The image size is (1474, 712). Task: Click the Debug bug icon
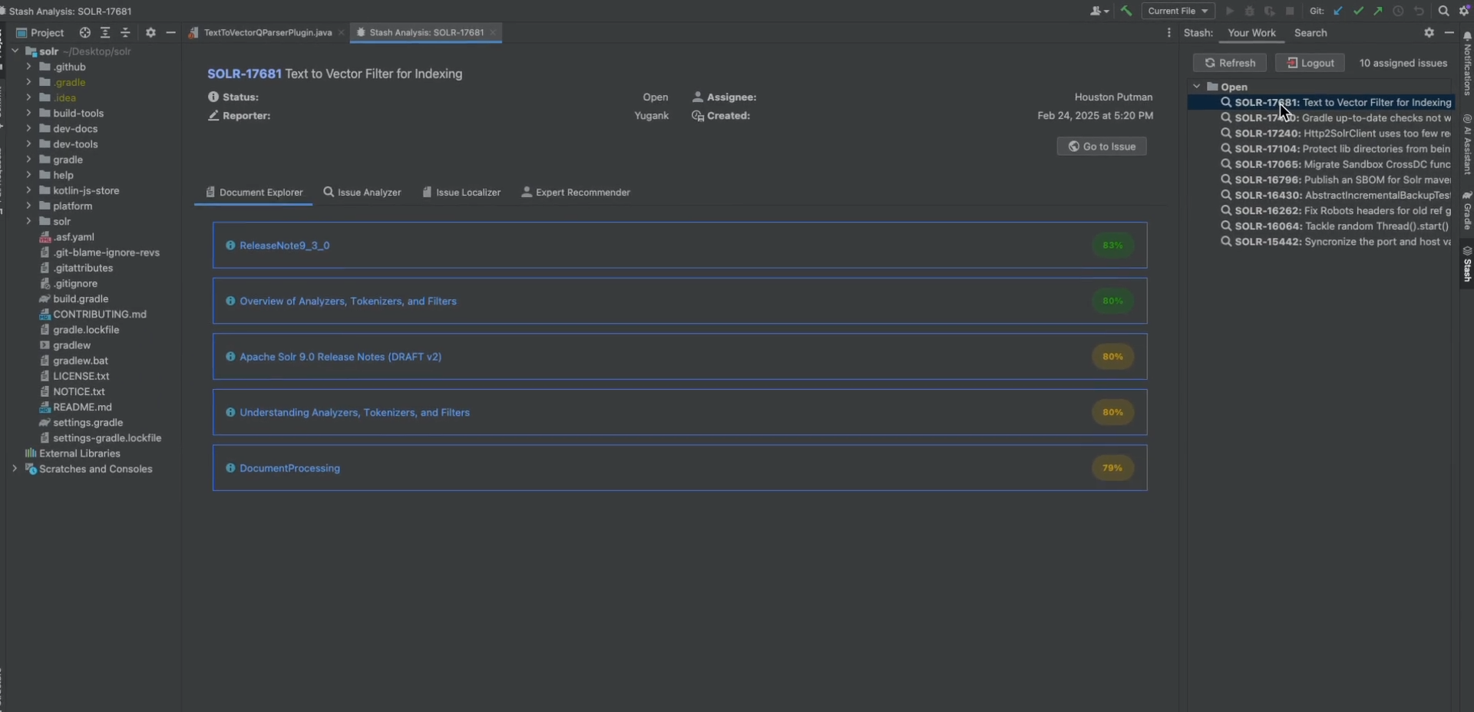pyautogui.click(x=1250, y=11)
